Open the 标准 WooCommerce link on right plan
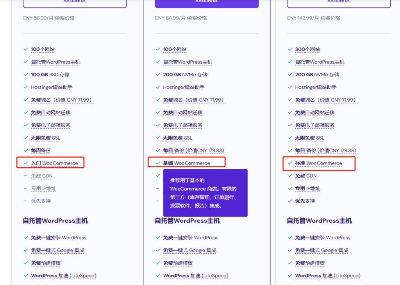Screen dimensions: 400x285 pyautogui.click(x=319, y=163)
